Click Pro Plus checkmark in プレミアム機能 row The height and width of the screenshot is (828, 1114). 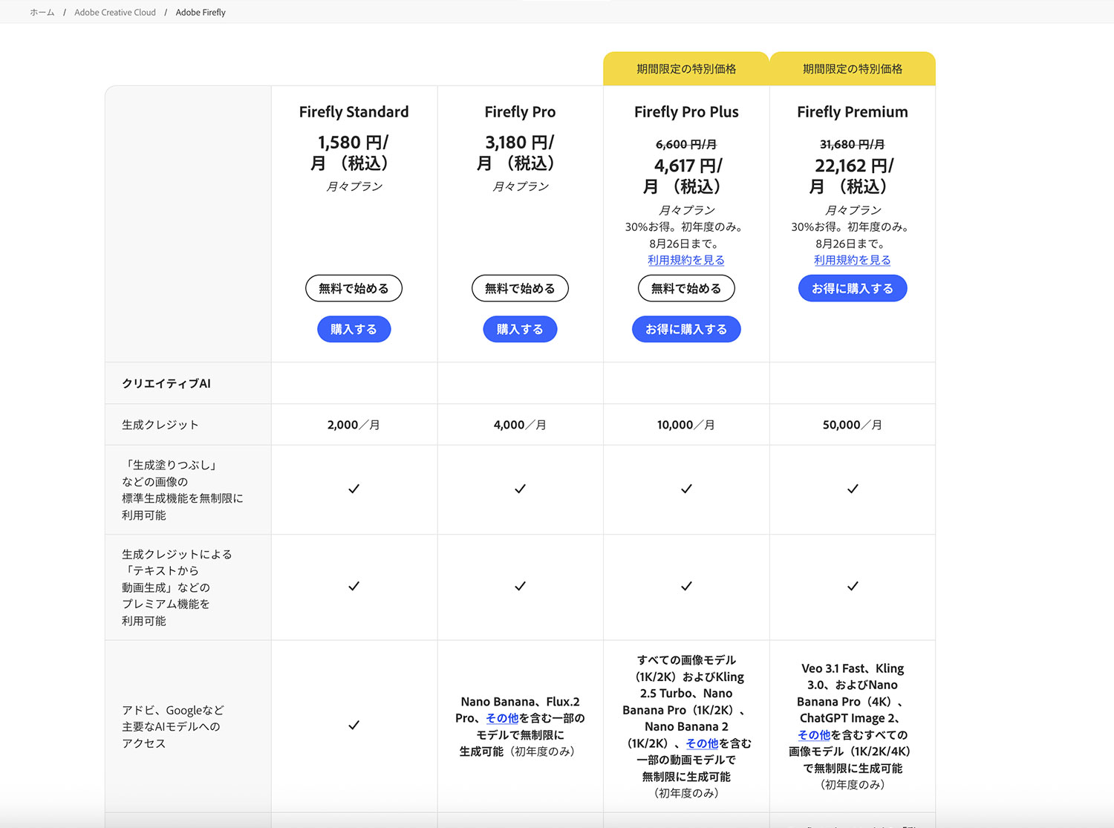[686, 586]
